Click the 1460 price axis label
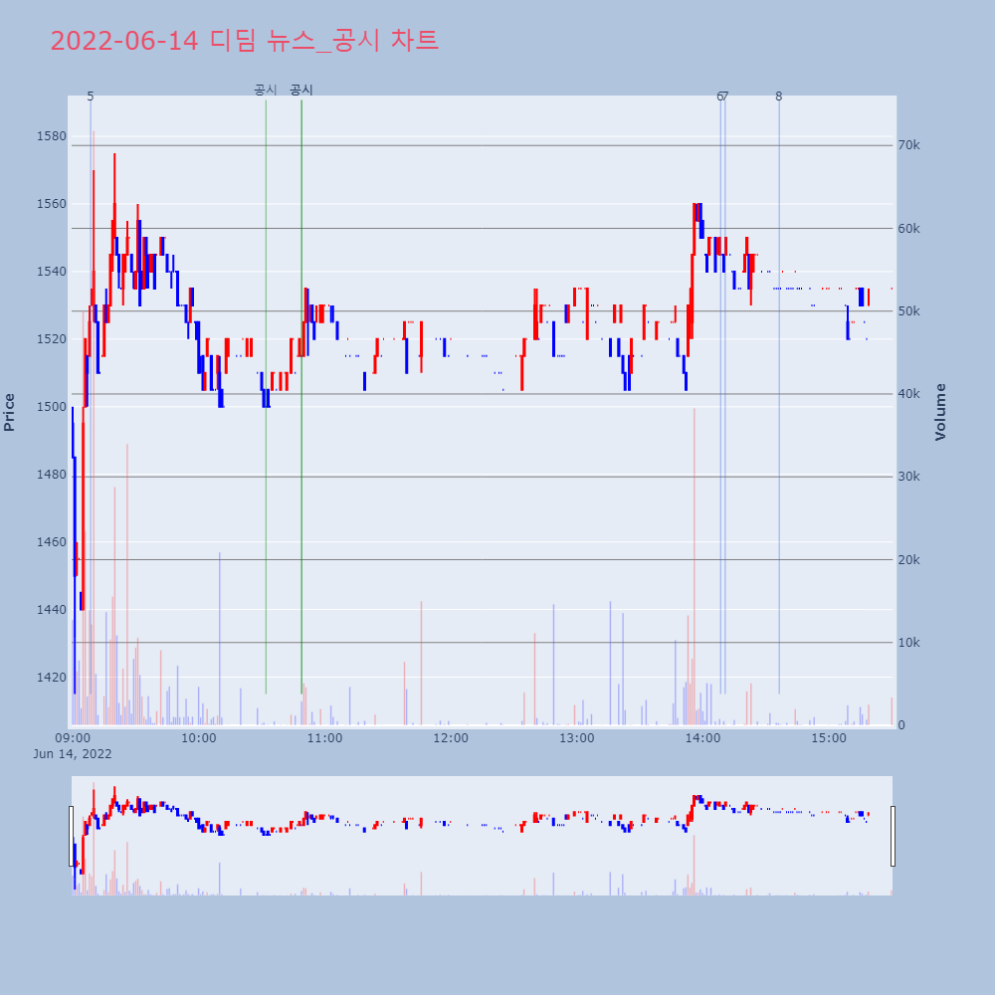Viewport: 995px width, 995px height. [52, 542]
